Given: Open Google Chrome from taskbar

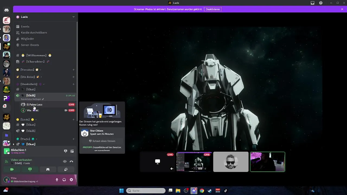Looking at the screenshot, I should 202,191.
